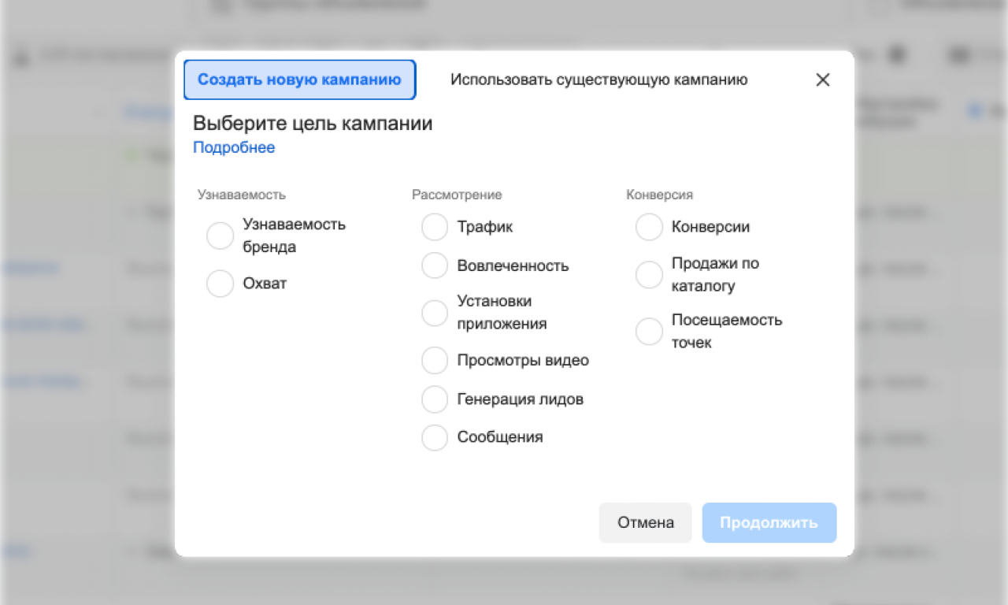Choose the 'Просмотры видео' option
The image size is (1008, 605).
coord(435,360)
